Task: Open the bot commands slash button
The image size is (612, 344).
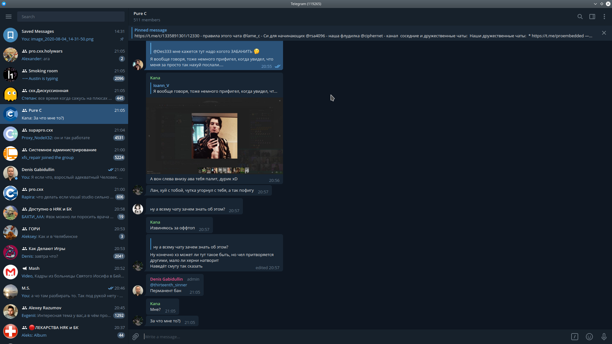Action: [575, 337]
